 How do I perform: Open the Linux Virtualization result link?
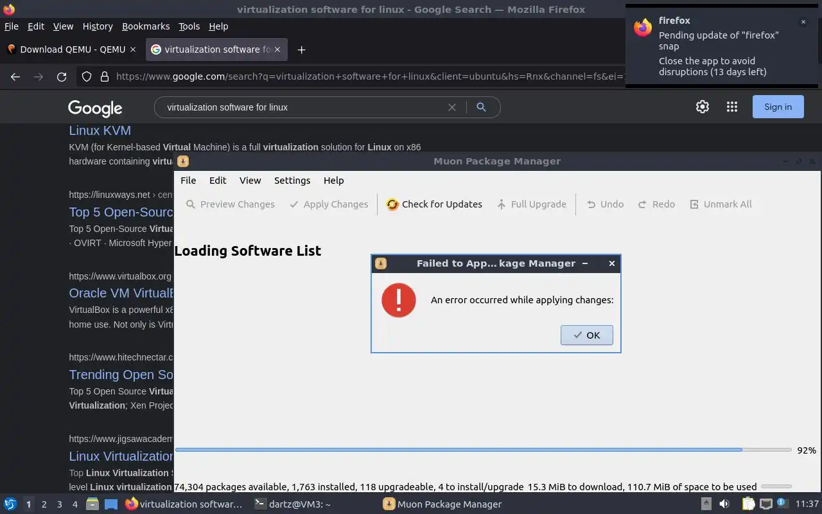[x=121, y=456]
